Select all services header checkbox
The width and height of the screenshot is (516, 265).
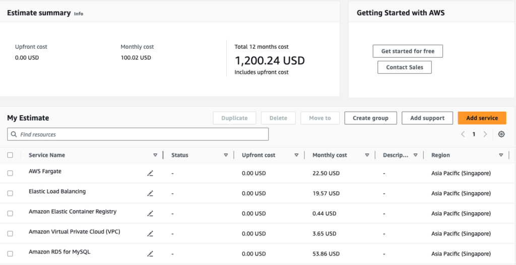pos(10,155)
